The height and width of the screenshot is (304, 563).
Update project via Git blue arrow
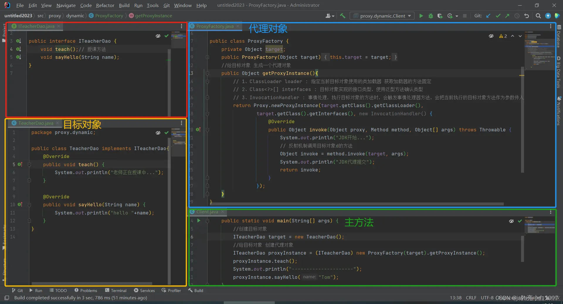tap(488, 16)
